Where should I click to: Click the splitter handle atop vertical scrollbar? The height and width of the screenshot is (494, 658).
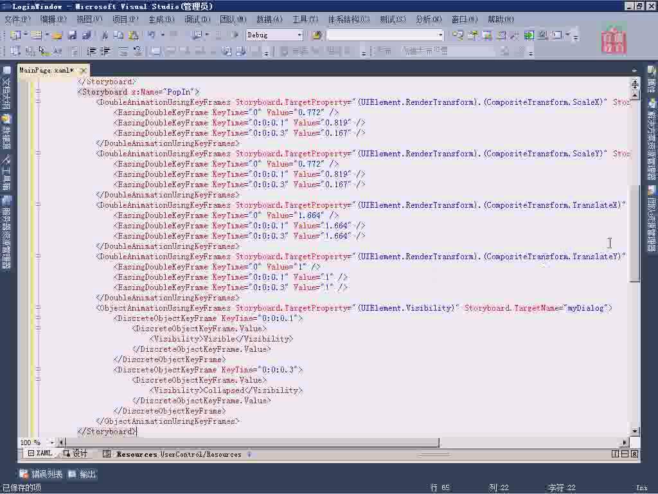click(634, 84)
